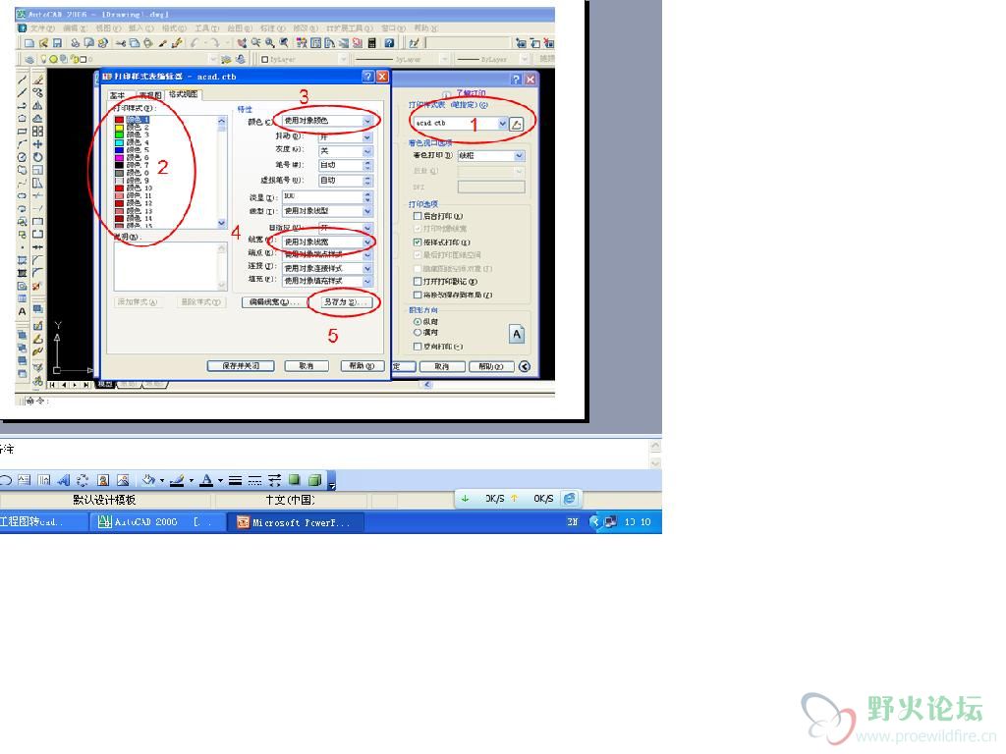This screenshot has height=754, width=1006.
Task: Click 帮助 in the plot dialog
Action: 491,366
